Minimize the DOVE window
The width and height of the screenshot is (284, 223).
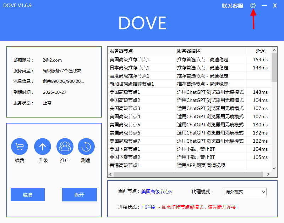click(264, 6)
